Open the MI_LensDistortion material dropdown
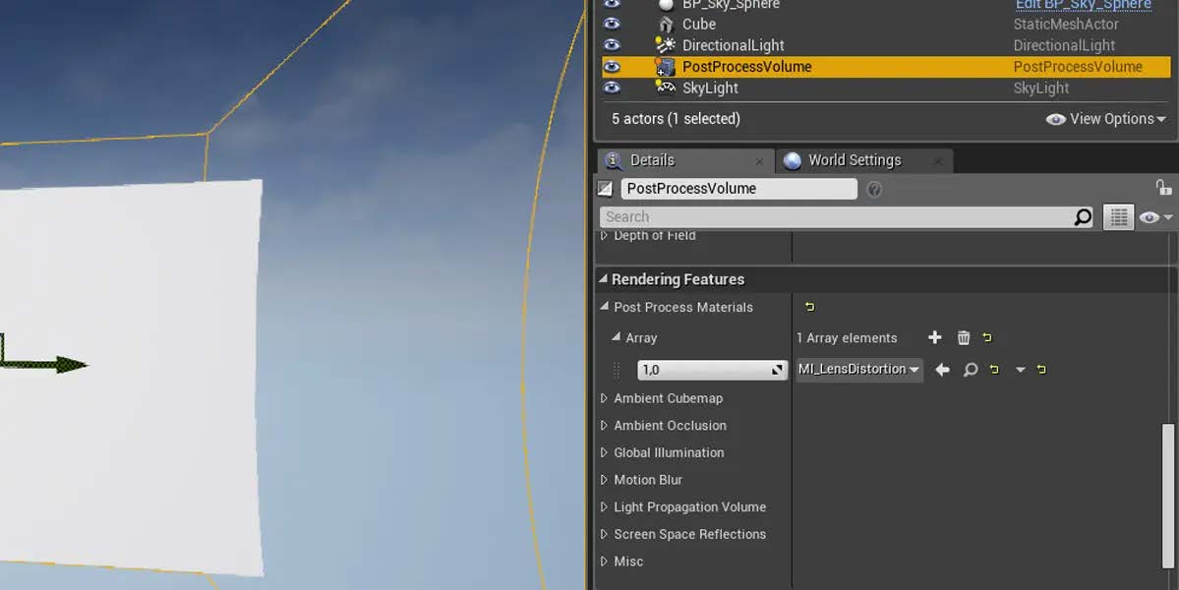The width and height of the screenshot is (1179, 590). point(858,370)
